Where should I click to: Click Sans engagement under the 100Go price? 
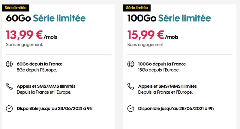point(146,45)
